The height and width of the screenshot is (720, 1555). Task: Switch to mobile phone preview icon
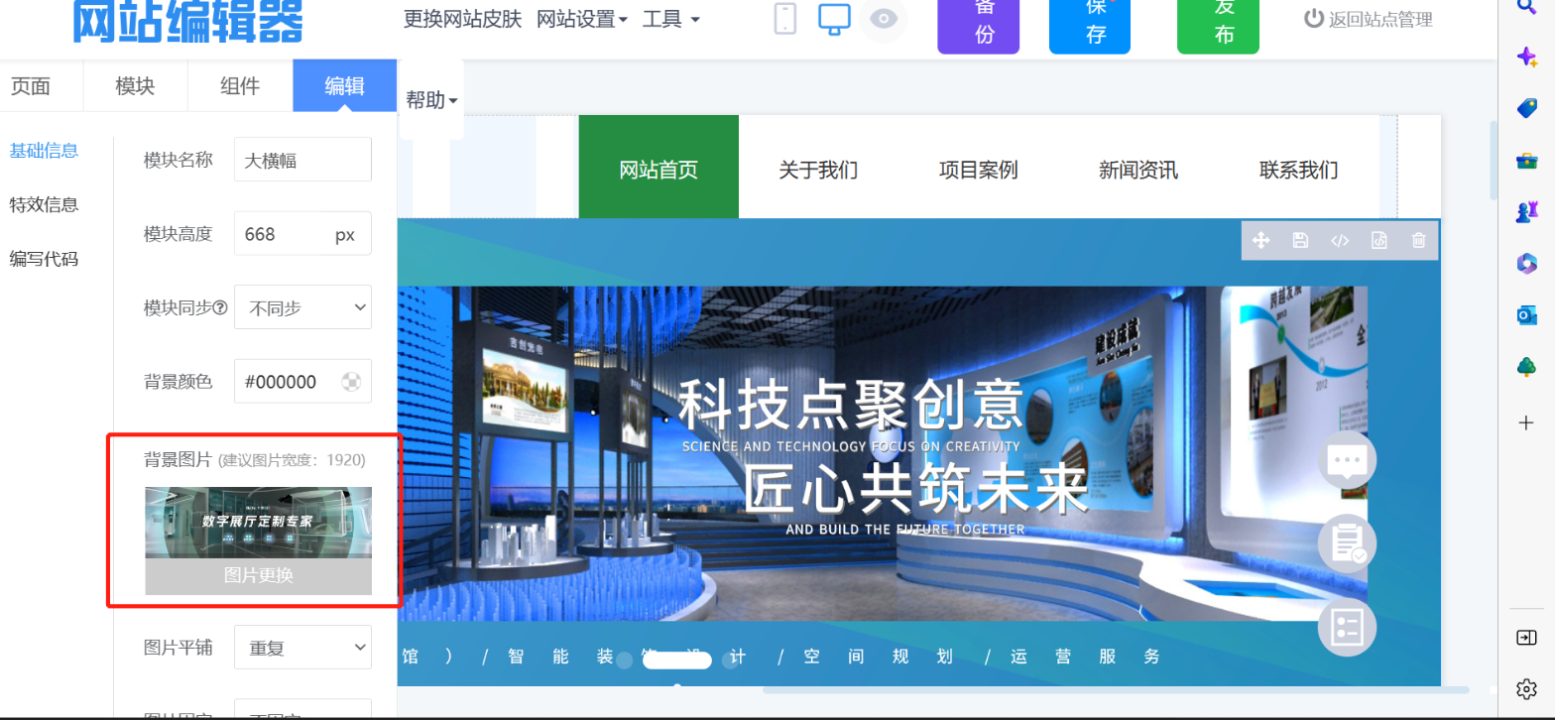pyautogui.click(x=784, y=19)
